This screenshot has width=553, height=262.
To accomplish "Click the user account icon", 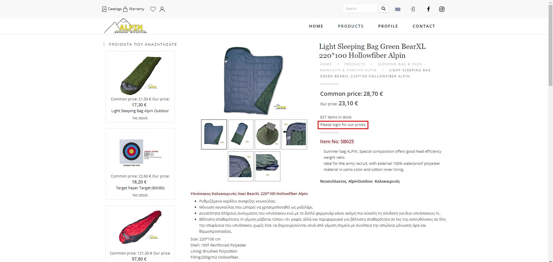I will point(162,9).
